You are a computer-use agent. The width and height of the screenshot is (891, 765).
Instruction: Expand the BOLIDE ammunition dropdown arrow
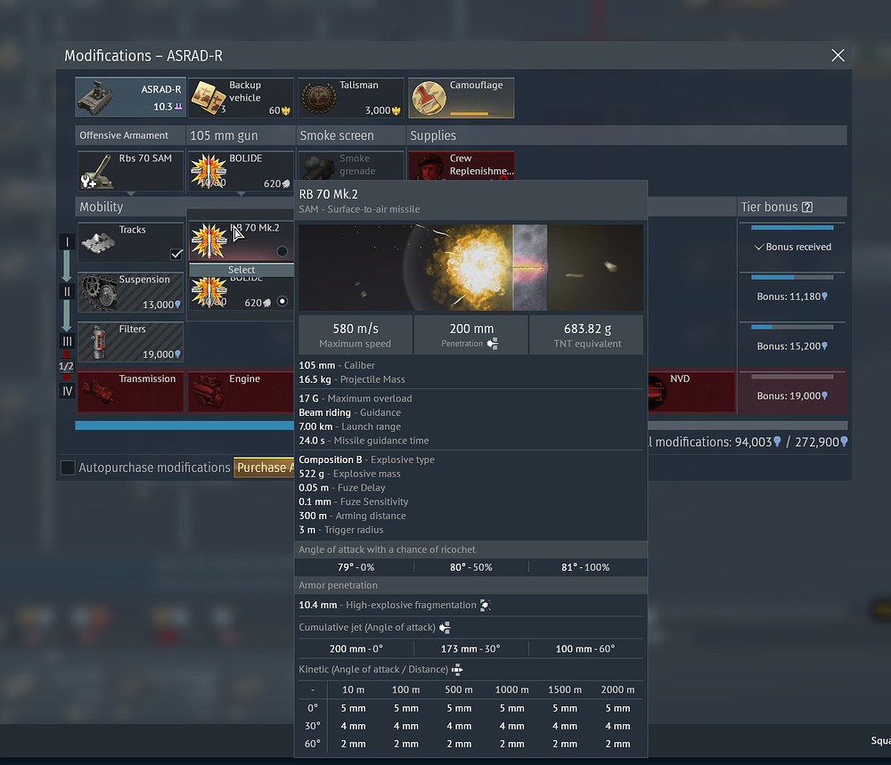(241, 193)
